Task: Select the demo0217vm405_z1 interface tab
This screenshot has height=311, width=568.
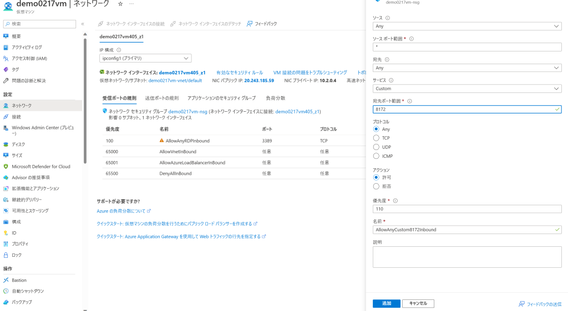Action: tap(121, 37)
